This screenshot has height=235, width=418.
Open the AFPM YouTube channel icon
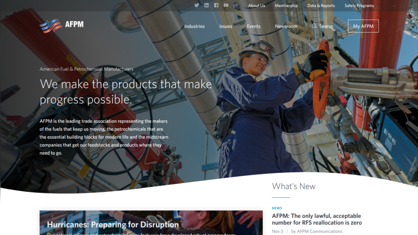tap(226, 6)
